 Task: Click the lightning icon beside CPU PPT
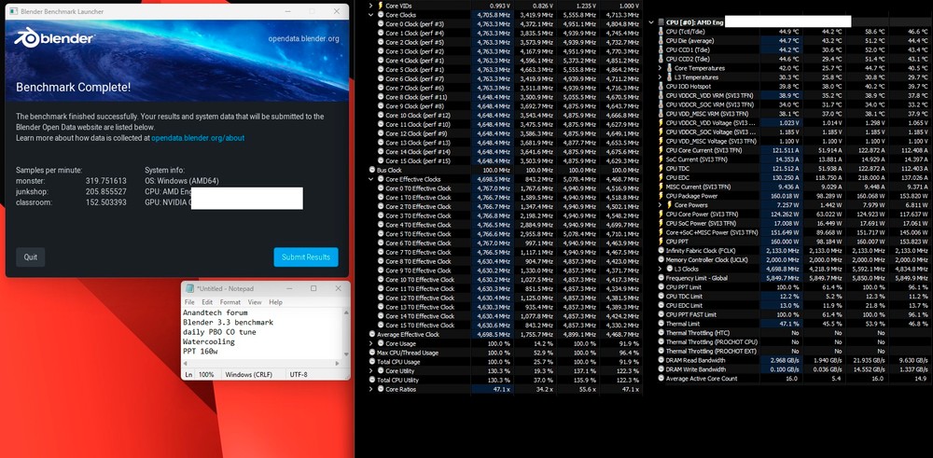coord(661,242)
